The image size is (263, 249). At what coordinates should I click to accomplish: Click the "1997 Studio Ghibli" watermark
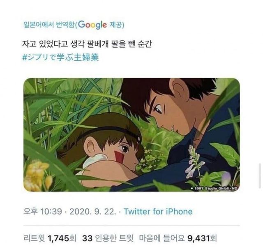coord(215,188)
